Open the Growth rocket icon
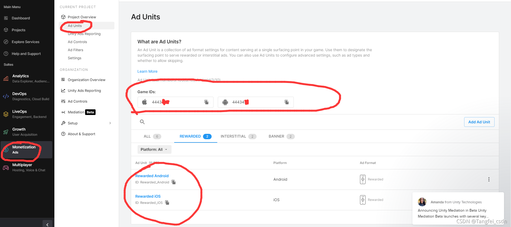 [x=6, y=132]
